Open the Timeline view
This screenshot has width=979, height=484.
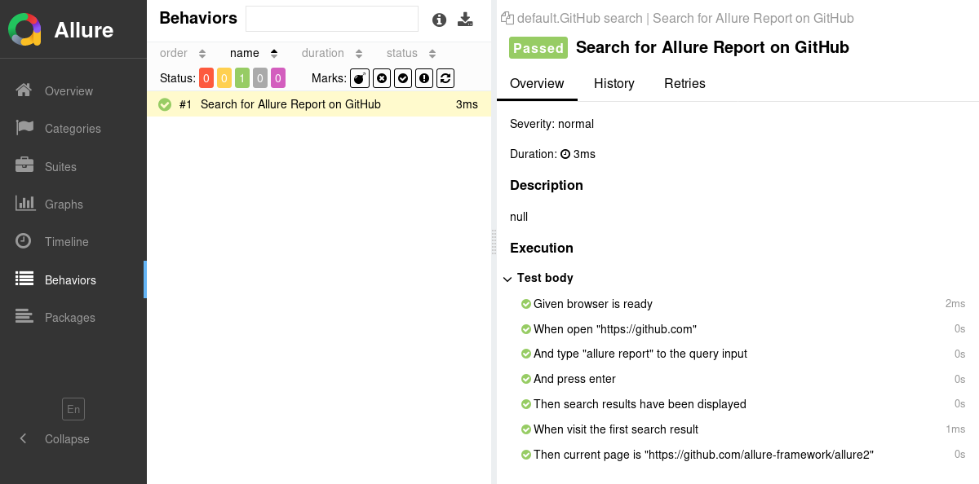pyautogui.click(x=66, y=241)
